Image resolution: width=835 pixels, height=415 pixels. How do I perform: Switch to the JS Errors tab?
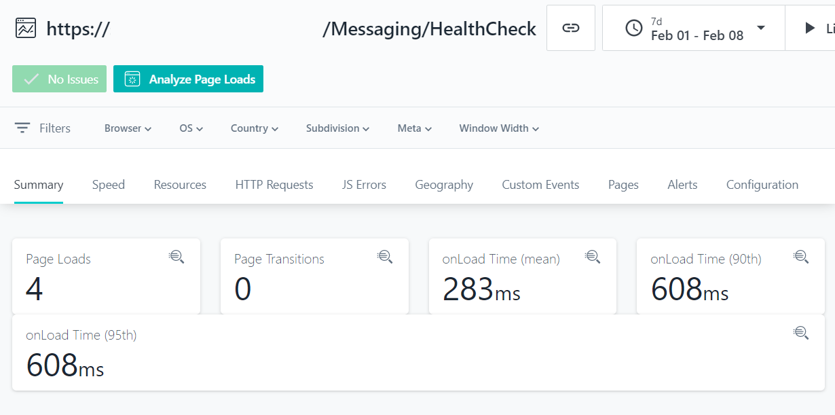pos(364,185)
